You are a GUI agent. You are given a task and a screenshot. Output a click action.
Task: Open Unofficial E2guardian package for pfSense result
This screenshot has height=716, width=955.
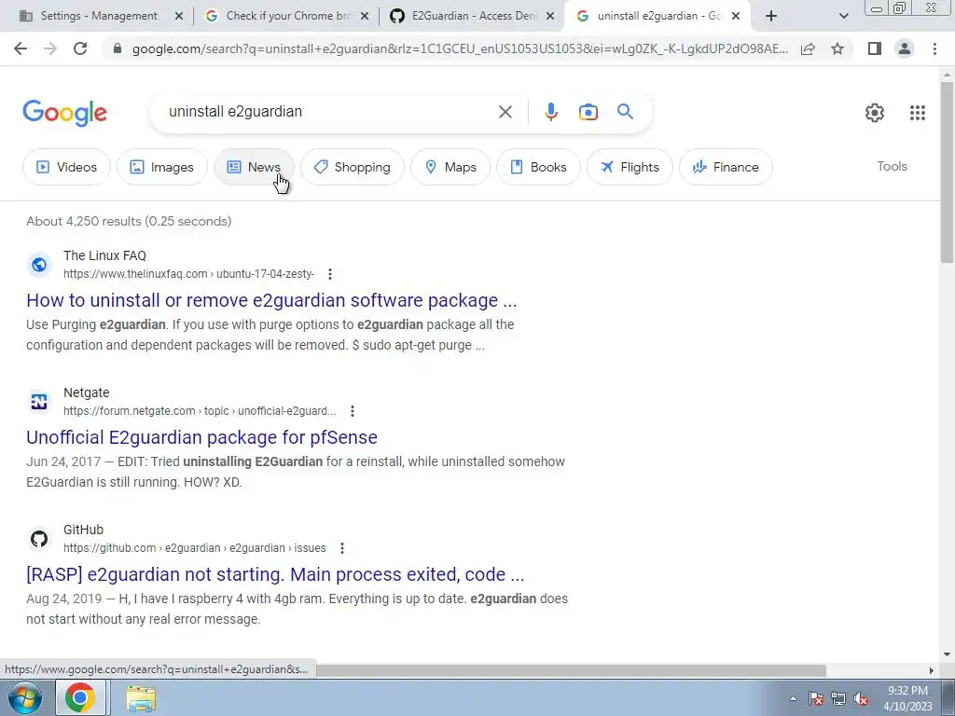coord(201,437)
